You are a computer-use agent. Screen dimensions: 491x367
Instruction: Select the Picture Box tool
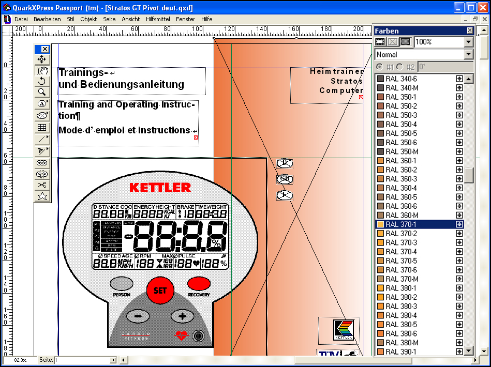tap(42, 115)
